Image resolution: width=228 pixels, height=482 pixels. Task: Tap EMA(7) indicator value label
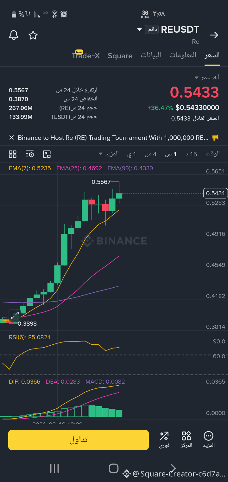coord(30,168)
